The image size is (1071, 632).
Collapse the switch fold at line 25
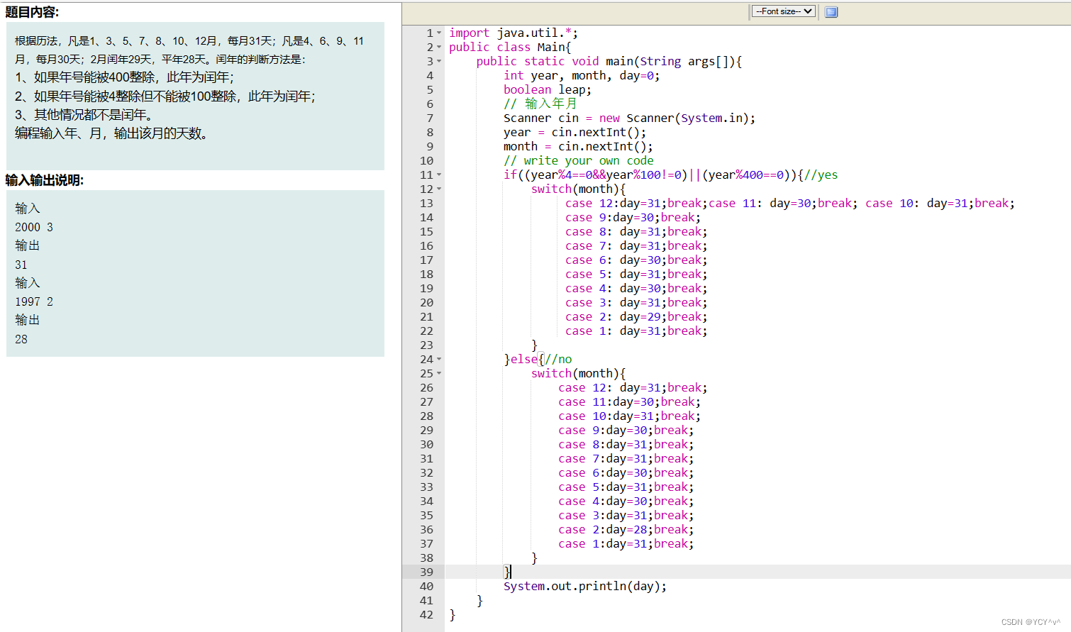click(x=439, y=373)
